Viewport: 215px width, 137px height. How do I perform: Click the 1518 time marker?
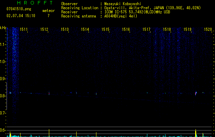coord(167,29)
